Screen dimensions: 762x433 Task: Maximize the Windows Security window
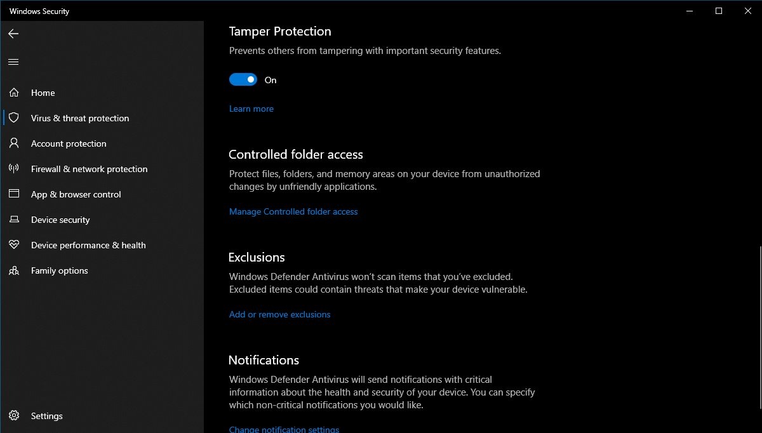[x=718, y=11]
